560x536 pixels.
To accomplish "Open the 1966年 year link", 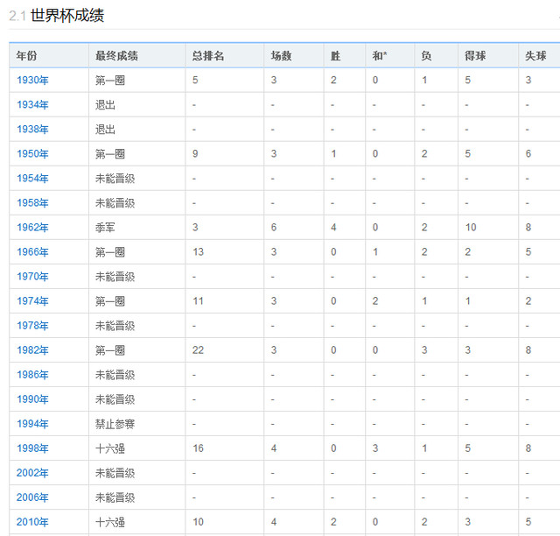I will pyautogui.click(x=32, y=252).
